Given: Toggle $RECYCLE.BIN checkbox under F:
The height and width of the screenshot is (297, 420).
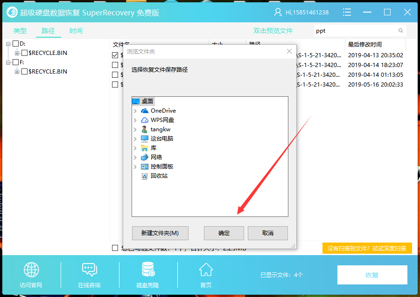Looking at the screenshot, I should pos(24,72).
